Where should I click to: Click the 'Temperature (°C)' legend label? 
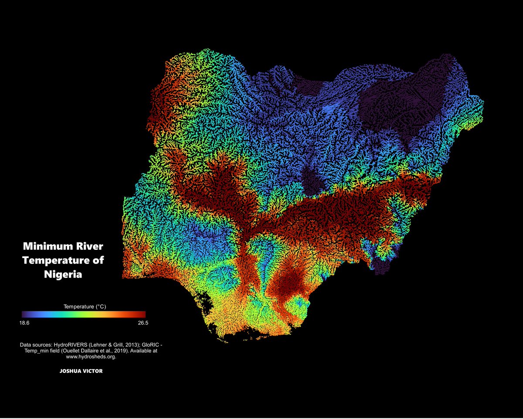click(85, 307)
